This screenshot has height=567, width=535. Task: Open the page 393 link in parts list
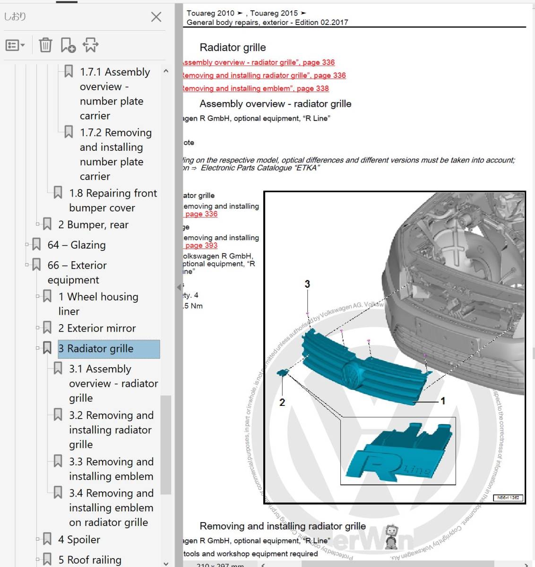tap(201, 245)
